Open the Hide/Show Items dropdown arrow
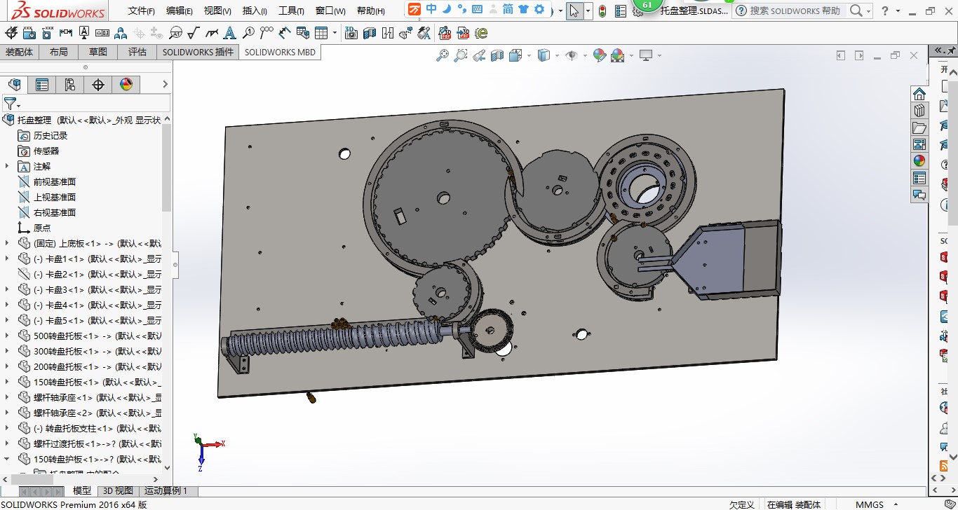 [x=585, y=55]
